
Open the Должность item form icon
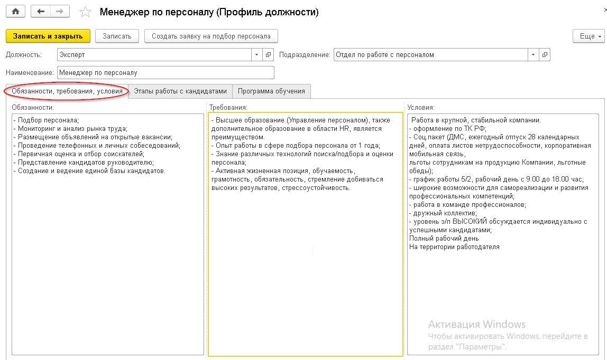point(269,54)
